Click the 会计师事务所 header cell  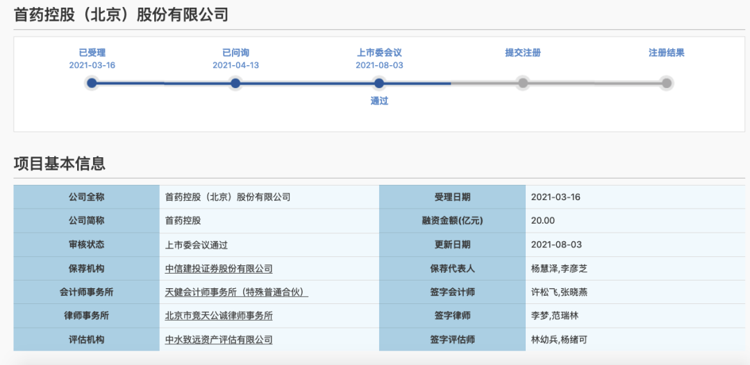pyautogui.click(x=87, y=292)
